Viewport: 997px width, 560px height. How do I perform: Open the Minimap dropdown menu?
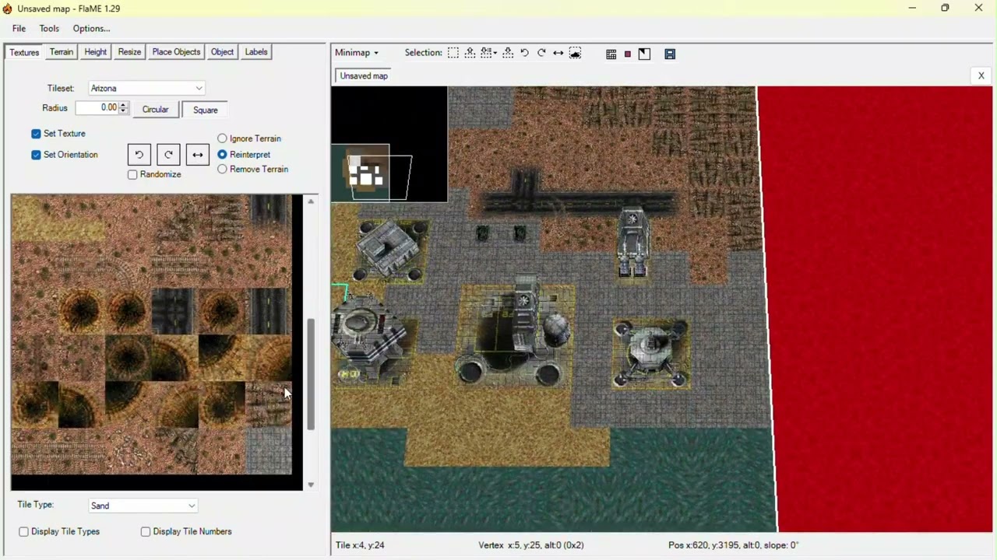pos(357,53)
